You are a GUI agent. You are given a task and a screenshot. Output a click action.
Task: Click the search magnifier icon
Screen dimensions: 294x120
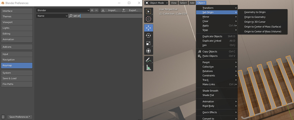71,16
